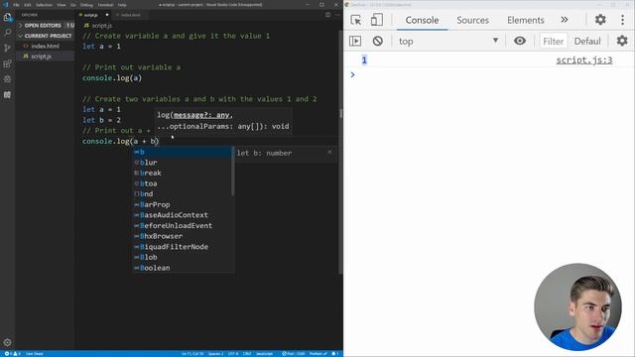This screenshot has height=357, width=635.
Task: Click the CRLF line-ending status item
Action: (x=247, y=353)
